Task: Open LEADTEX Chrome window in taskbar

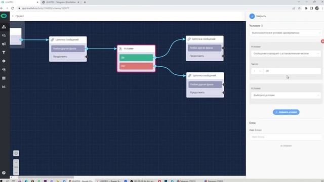Action: click(x=81, y=181)
